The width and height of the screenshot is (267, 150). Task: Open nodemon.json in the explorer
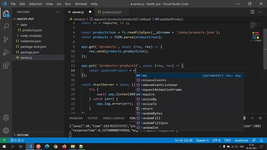click(30, 41)
